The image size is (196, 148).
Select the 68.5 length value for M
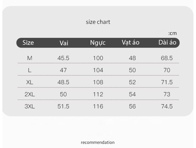167,58
